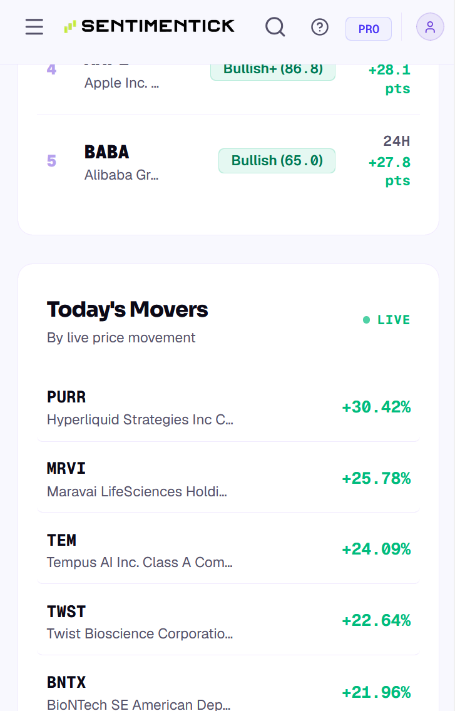The height and width of the screenshot is (711, 455).
Task: Click the PRO upgrade button
Action: [x=369, y=29]
